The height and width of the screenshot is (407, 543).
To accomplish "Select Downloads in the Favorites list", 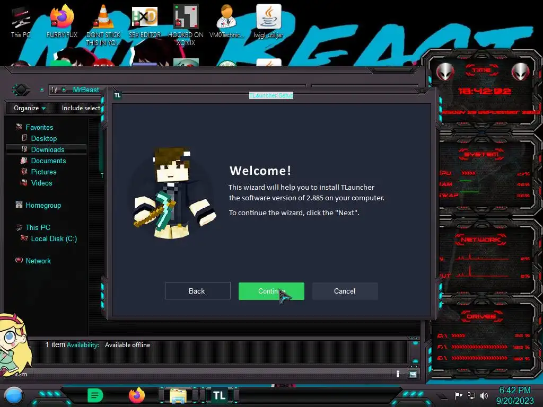I will [47, 149].
